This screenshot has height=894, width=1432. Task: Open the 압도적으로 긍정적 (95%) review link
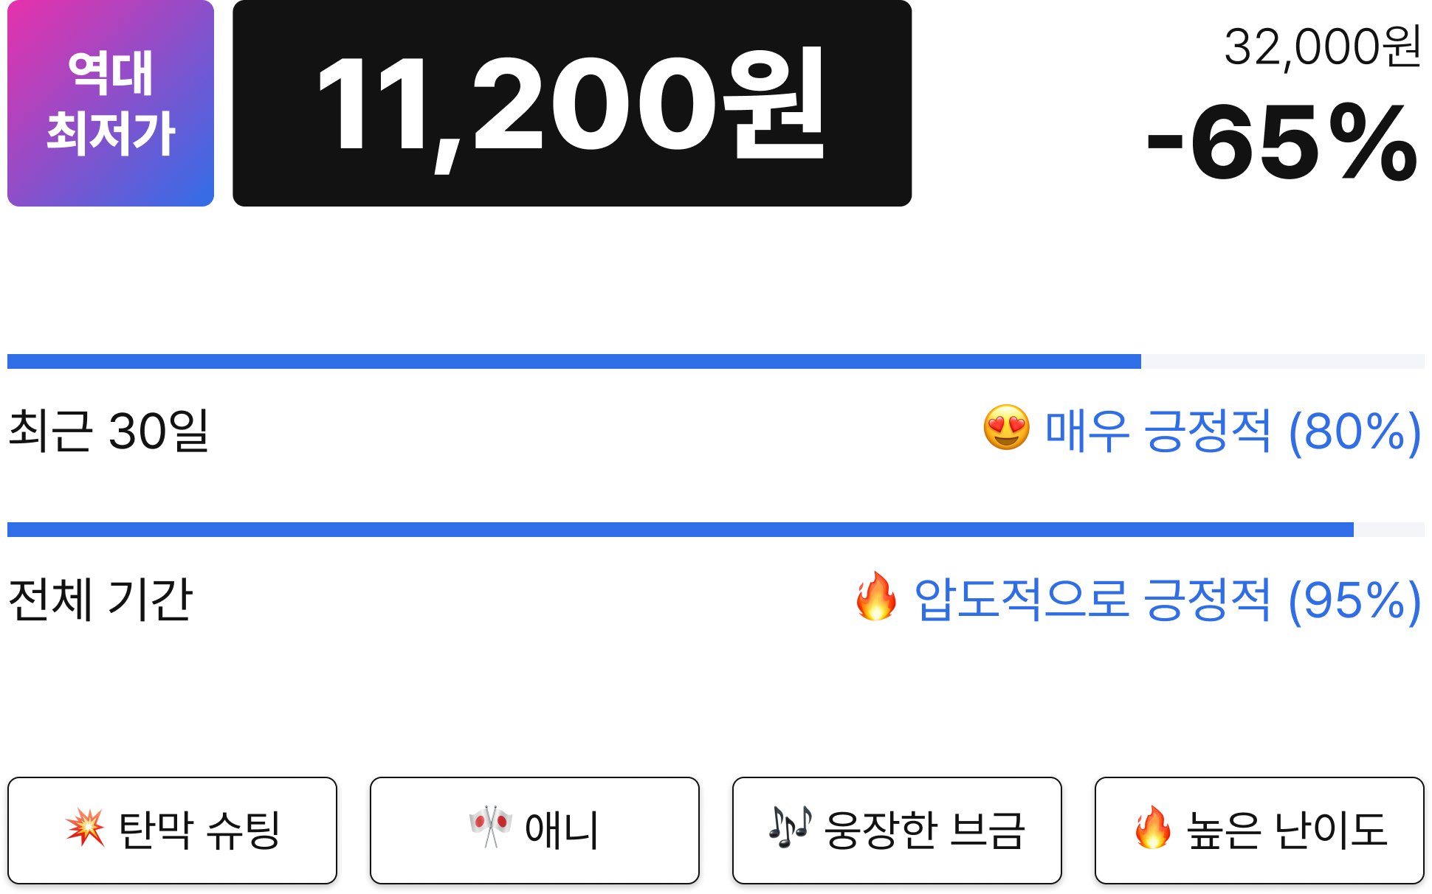[1168, 599]
